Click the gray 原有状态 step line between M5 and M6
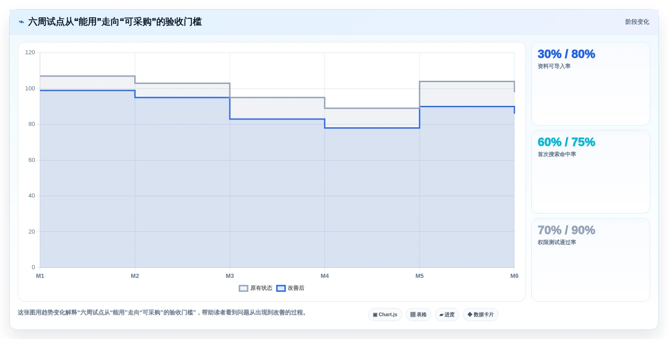Viewport: 668px width, 339px height. pos(467,82)
